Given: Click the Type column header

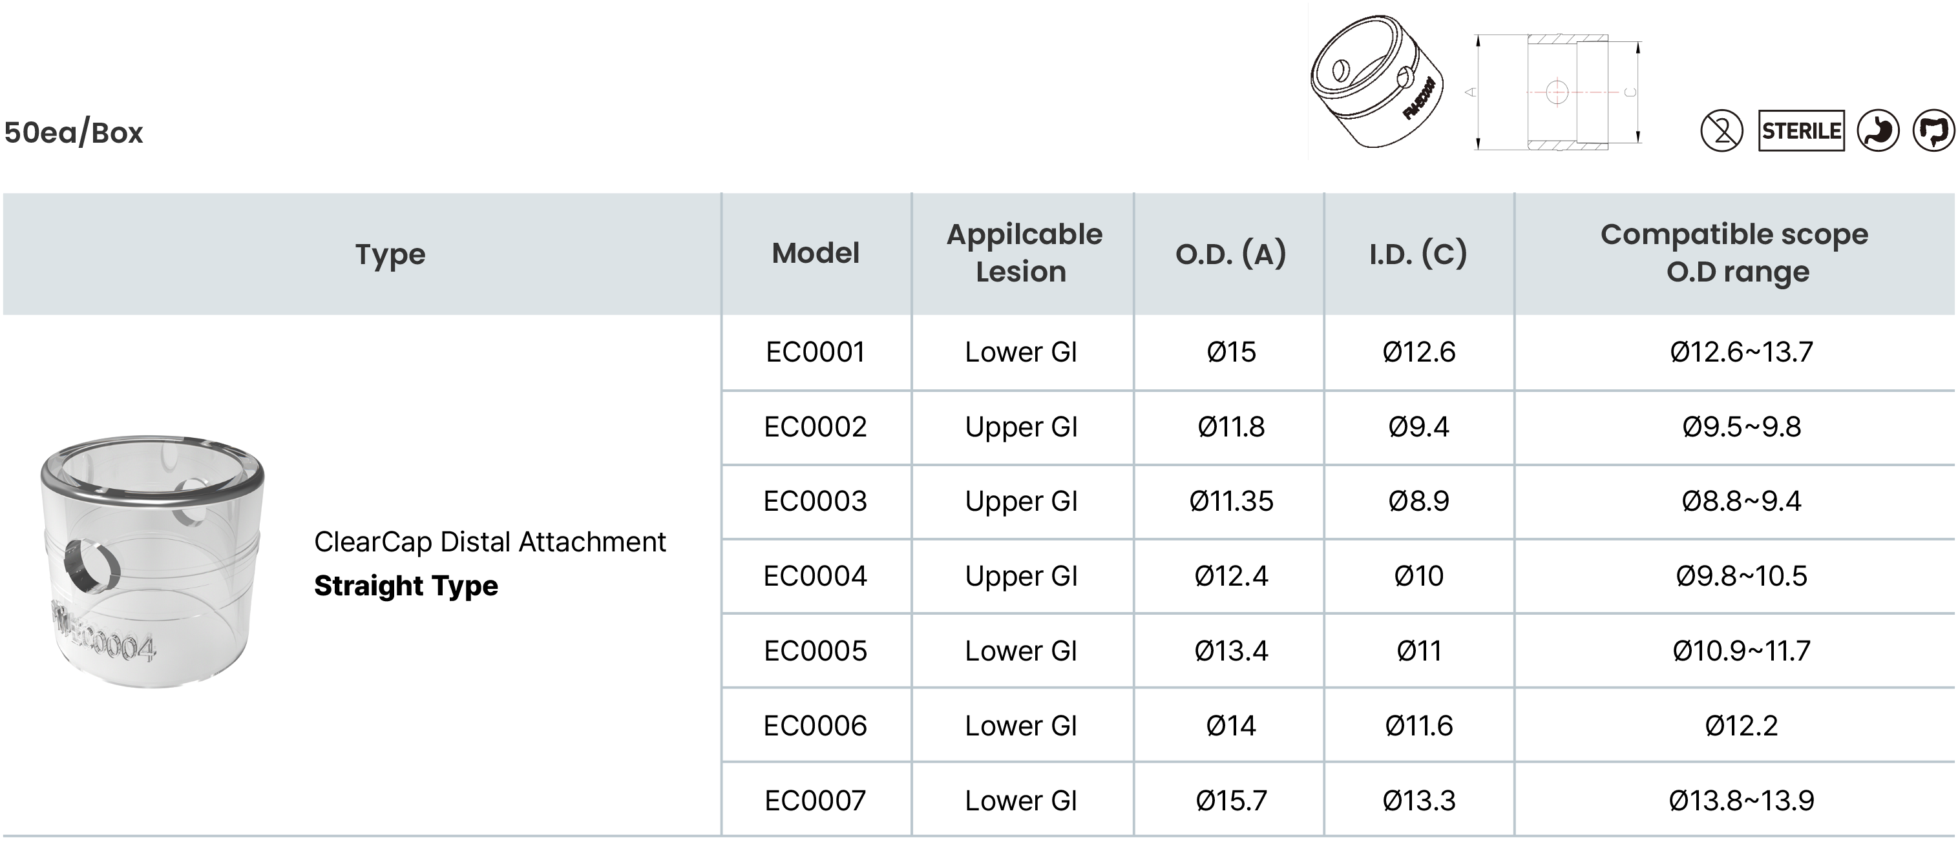Looking at the screenshot, I should 390,254.
